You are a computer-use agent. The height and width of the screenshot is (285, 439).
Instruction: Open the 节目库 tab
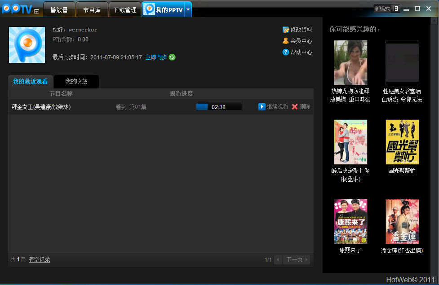[x=92, y=10]
